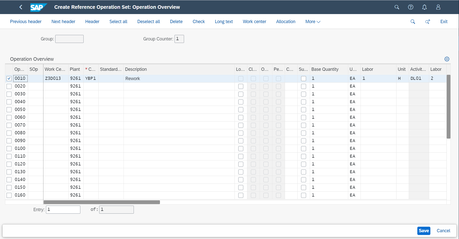Click inside the Group input field
Screen dimensions: 459x239
69,39
